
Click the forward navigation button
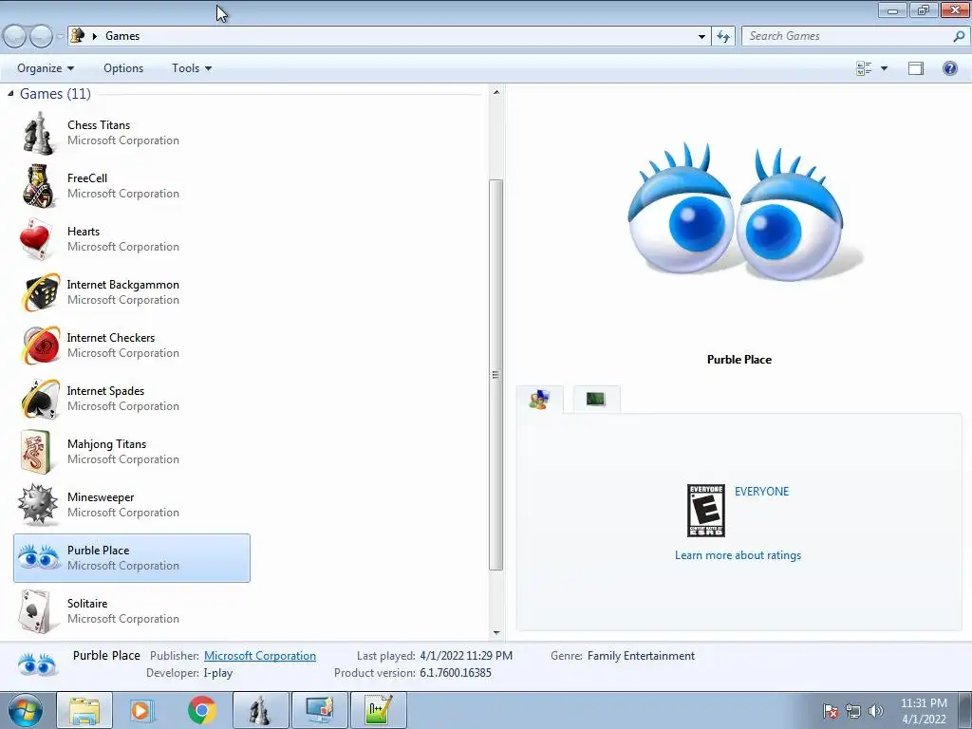41,37
